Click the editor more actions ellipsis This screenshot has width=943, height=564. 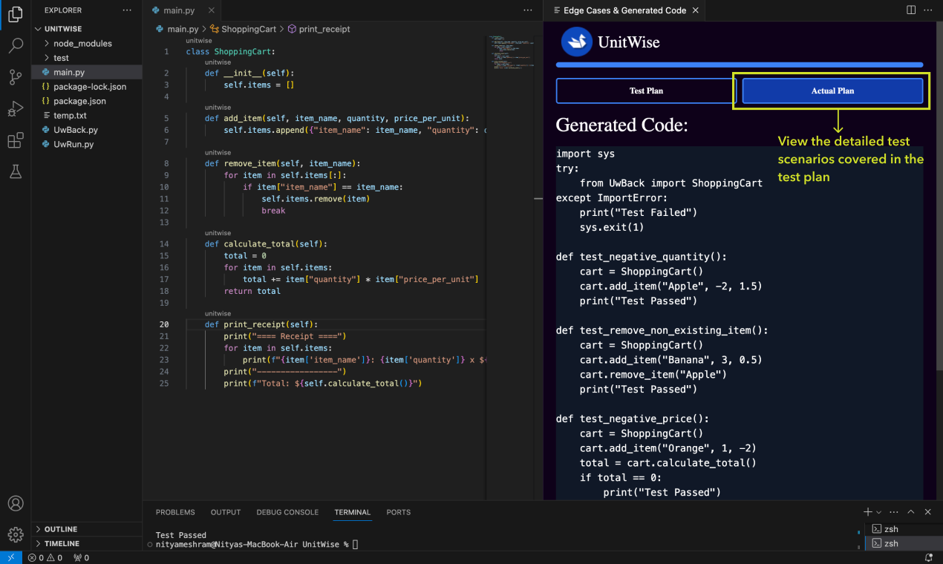pyautogui.click(x=528, y=10)
